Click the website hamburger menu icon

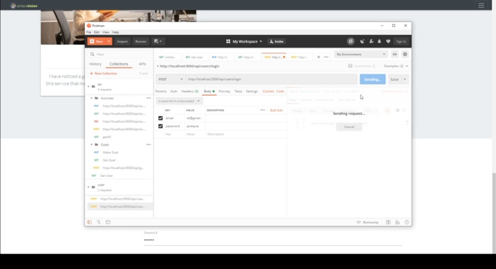click(x=481, y=6)
